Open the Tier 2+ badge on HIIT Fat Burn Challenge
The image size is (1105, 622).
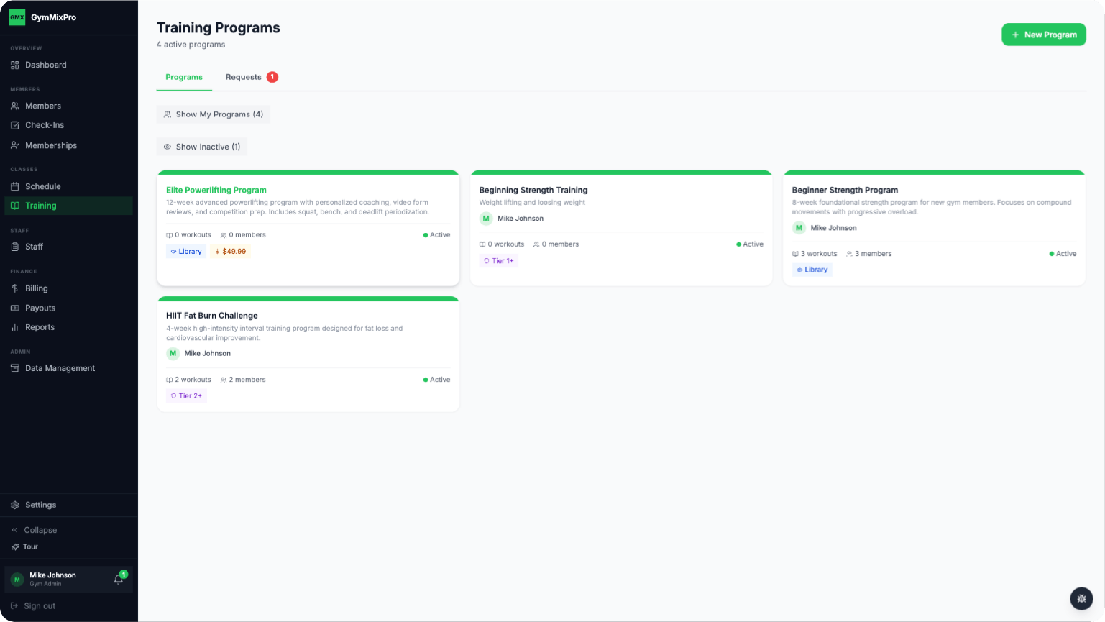click(186, 395)
